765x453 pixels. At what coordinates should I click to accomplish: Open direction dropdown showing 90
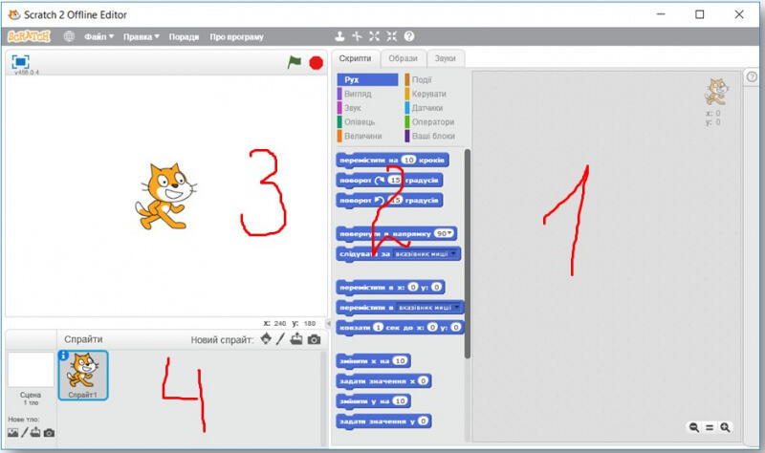point(444,233)
